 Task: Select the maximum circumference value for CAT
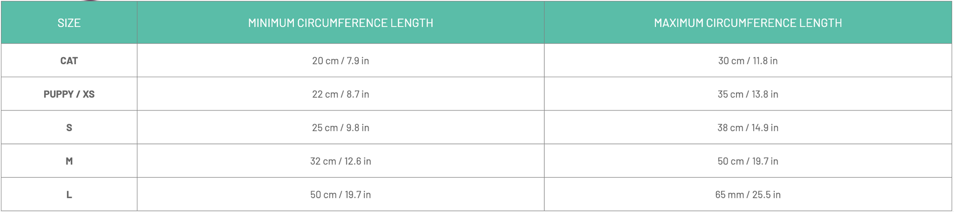747,61
